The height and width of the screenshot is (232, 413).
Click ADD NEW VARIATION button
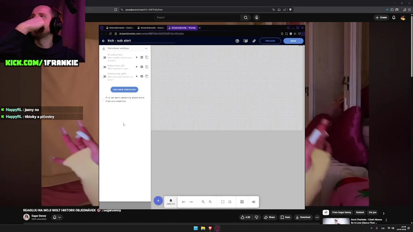tap(124, 90)
